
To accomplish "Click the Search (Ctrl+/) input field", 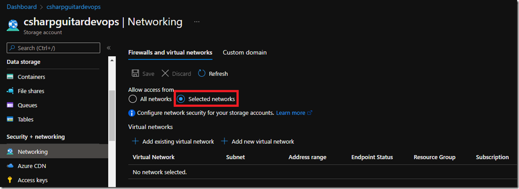I will [x=53, y=48].
